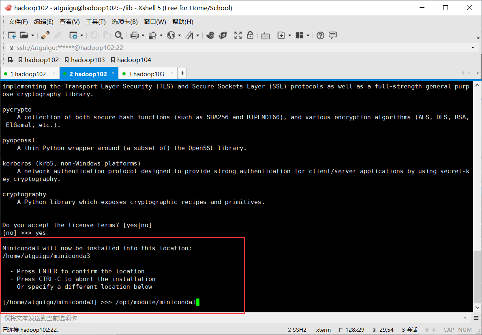Viewport: 482px width, 335px height.
Task: Open the hadoop102 bookmark link
Action: coord(39,60)
